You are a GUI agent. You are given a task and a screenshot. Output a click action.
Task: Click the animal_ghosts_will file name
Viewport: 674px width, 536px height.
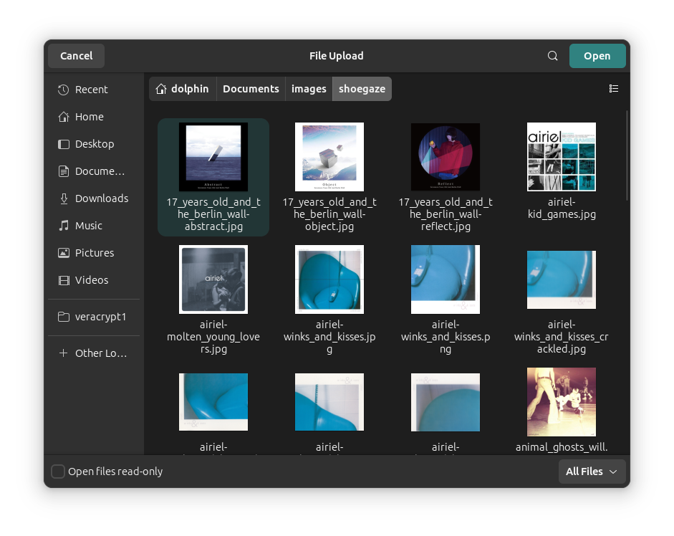(562, 447)
